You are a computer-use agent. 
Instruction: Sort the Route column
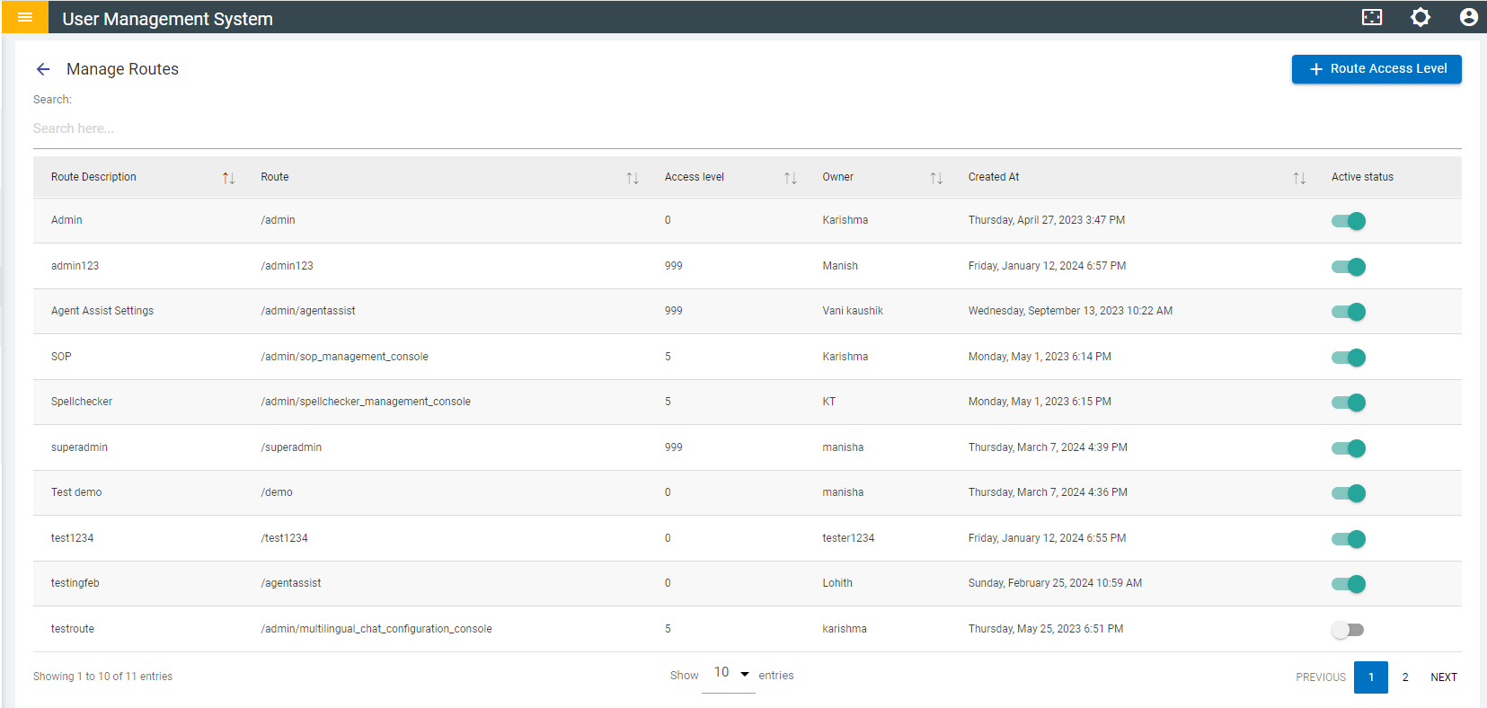[633, 178]
